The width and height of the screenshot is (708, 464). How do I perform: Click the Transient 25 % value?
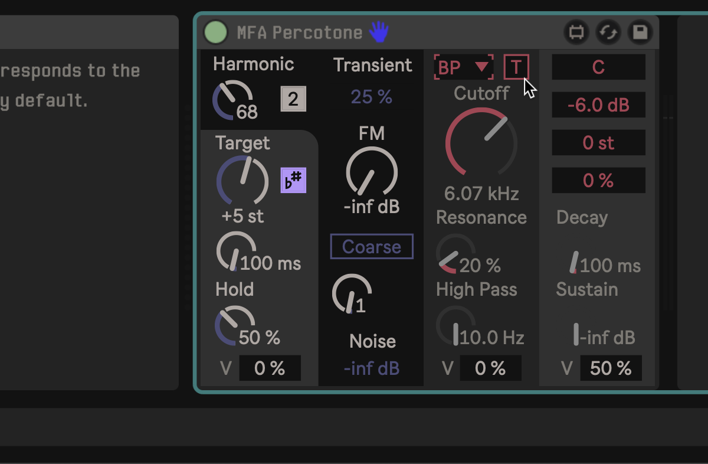point(372,97)
